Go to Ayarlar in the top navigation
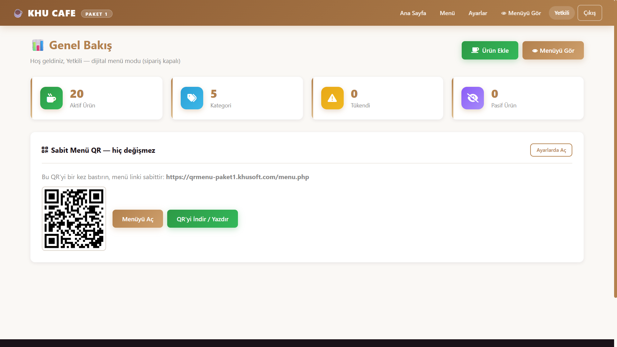Viewport: 617px width, 347px height. click(x=478, y=13)
